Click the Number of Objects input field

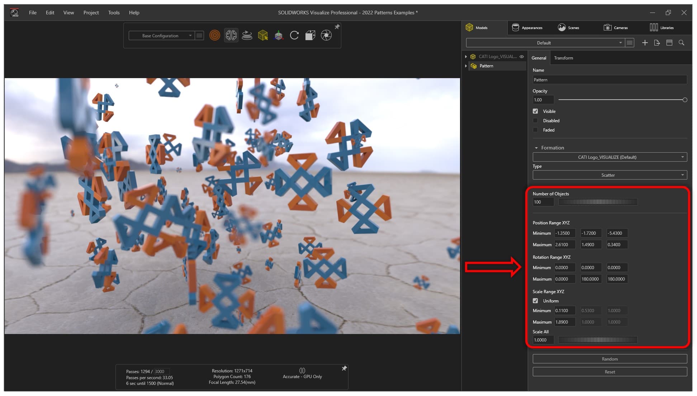coord(543,202)
